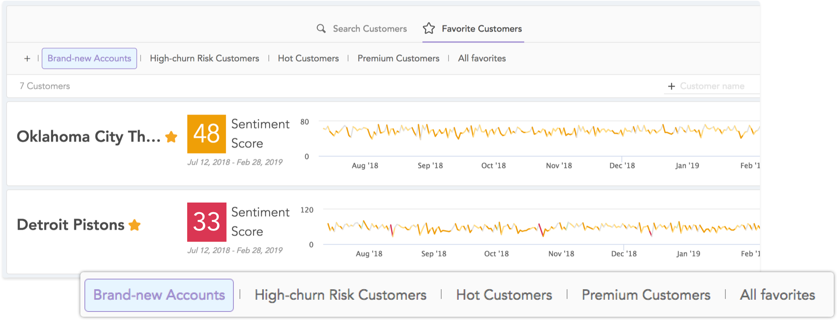Click Oct '18 label on Detroit Pistons chart
The height and width of the screenshot is (320, 837).
[x=496, y=254]
